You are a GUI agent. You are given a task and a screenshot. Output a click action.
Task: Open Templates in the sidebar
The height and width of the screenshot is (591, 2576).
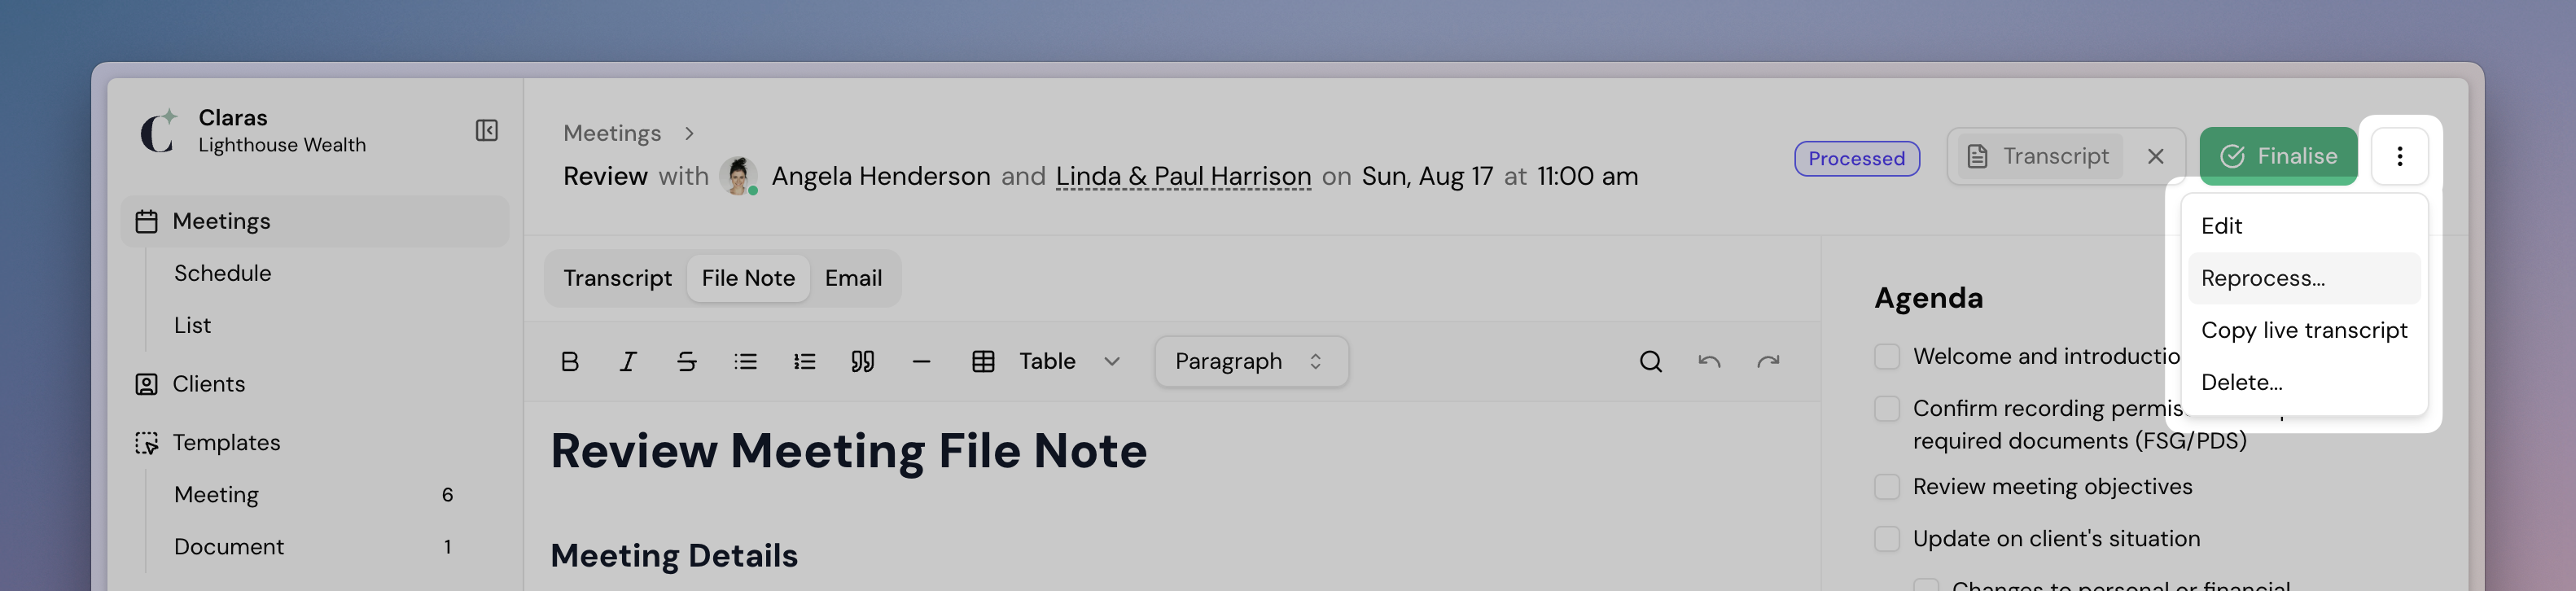(226, 443)
